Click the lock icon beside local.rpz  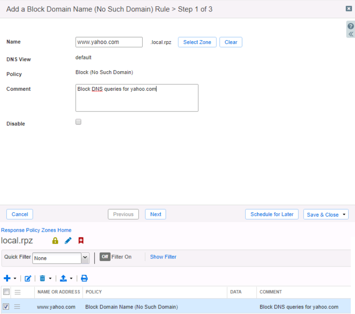pos(55,241)
